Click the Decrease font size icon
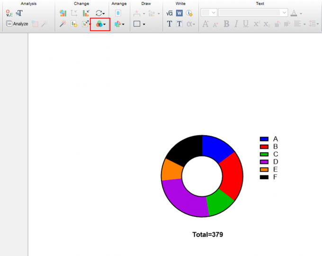The height and width of the screenshot is (256, 322). tap(215, 25)
